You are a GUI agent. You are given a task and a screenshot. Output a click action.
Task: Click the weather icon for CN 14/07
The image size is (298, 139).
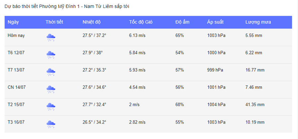tap(51, 89)
